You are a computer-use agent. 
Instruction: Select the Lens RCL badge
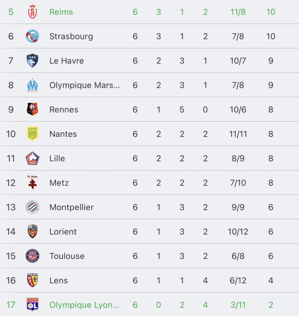[x=32, y=280]
